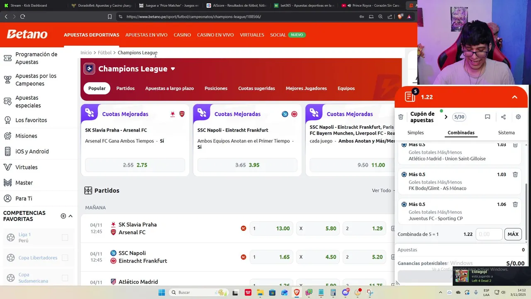Select the Popular tab
The width and height of the screenshot is (531, 299).
tap(97, 88)
